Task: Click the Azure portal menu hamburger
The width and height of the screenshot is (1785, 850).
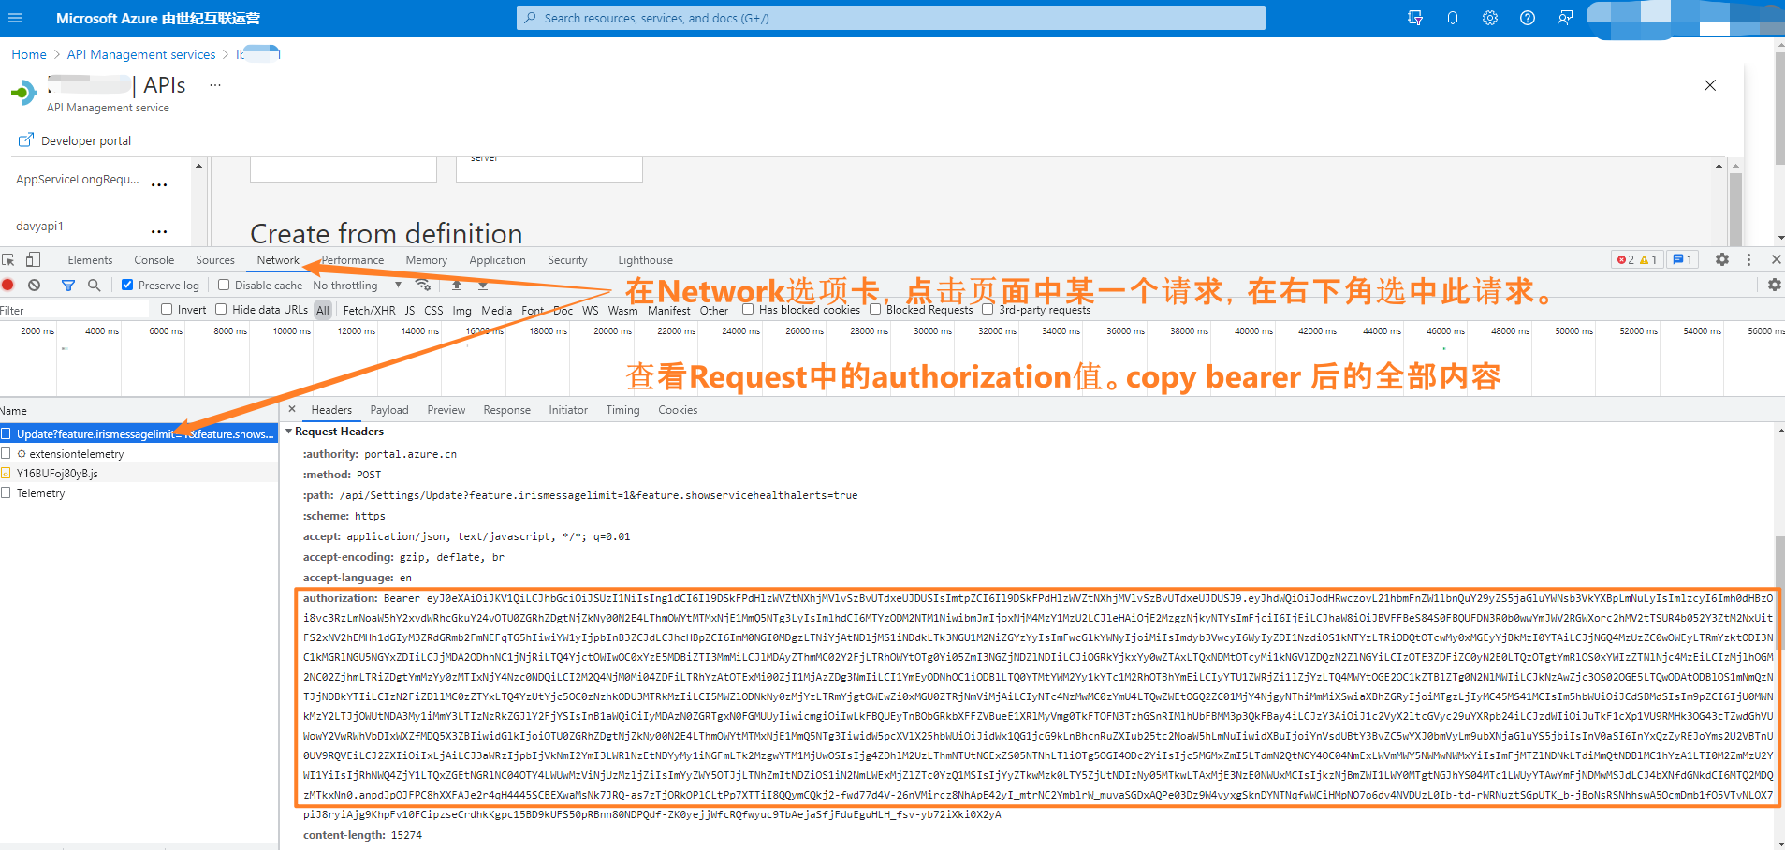Action: pos(15,18)
